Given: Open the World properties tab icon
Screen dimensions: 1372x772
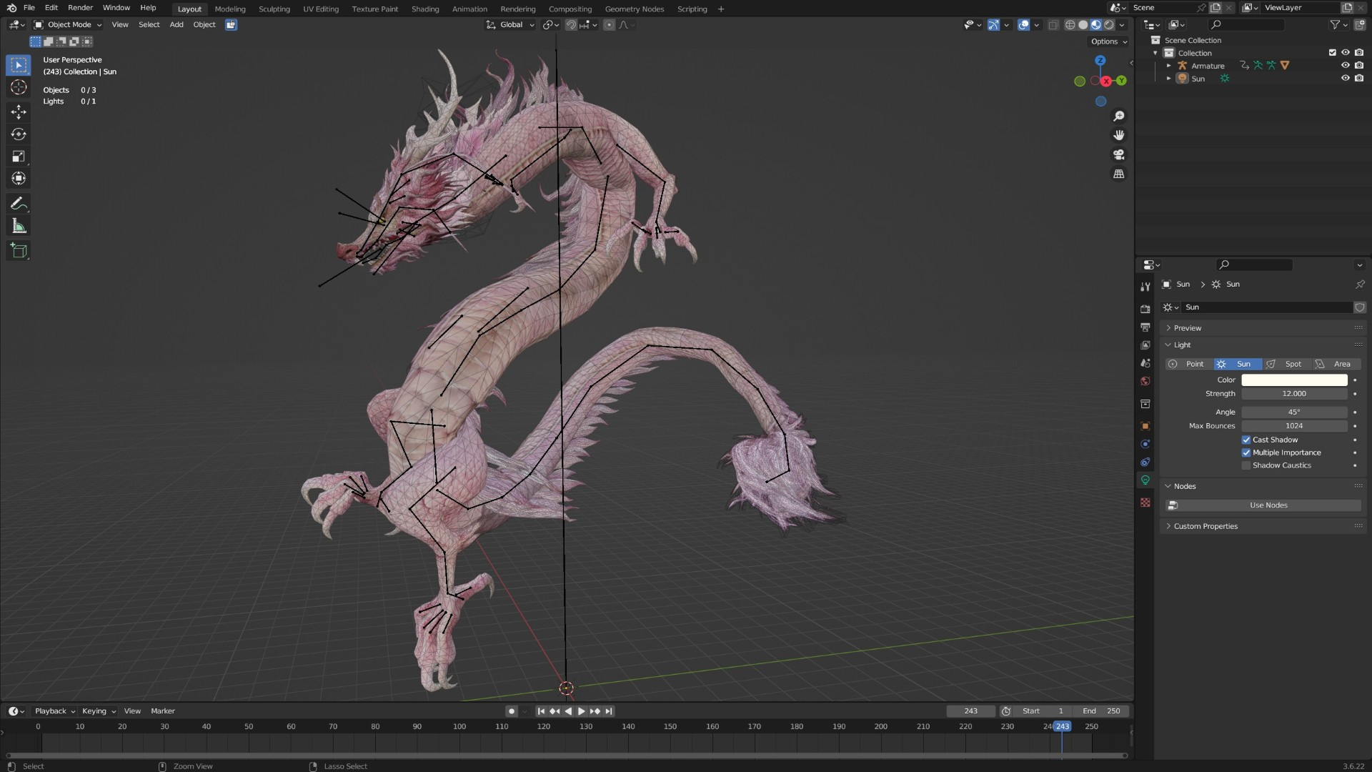Looking at the screenshot, I should click(x=1145, y=381).
